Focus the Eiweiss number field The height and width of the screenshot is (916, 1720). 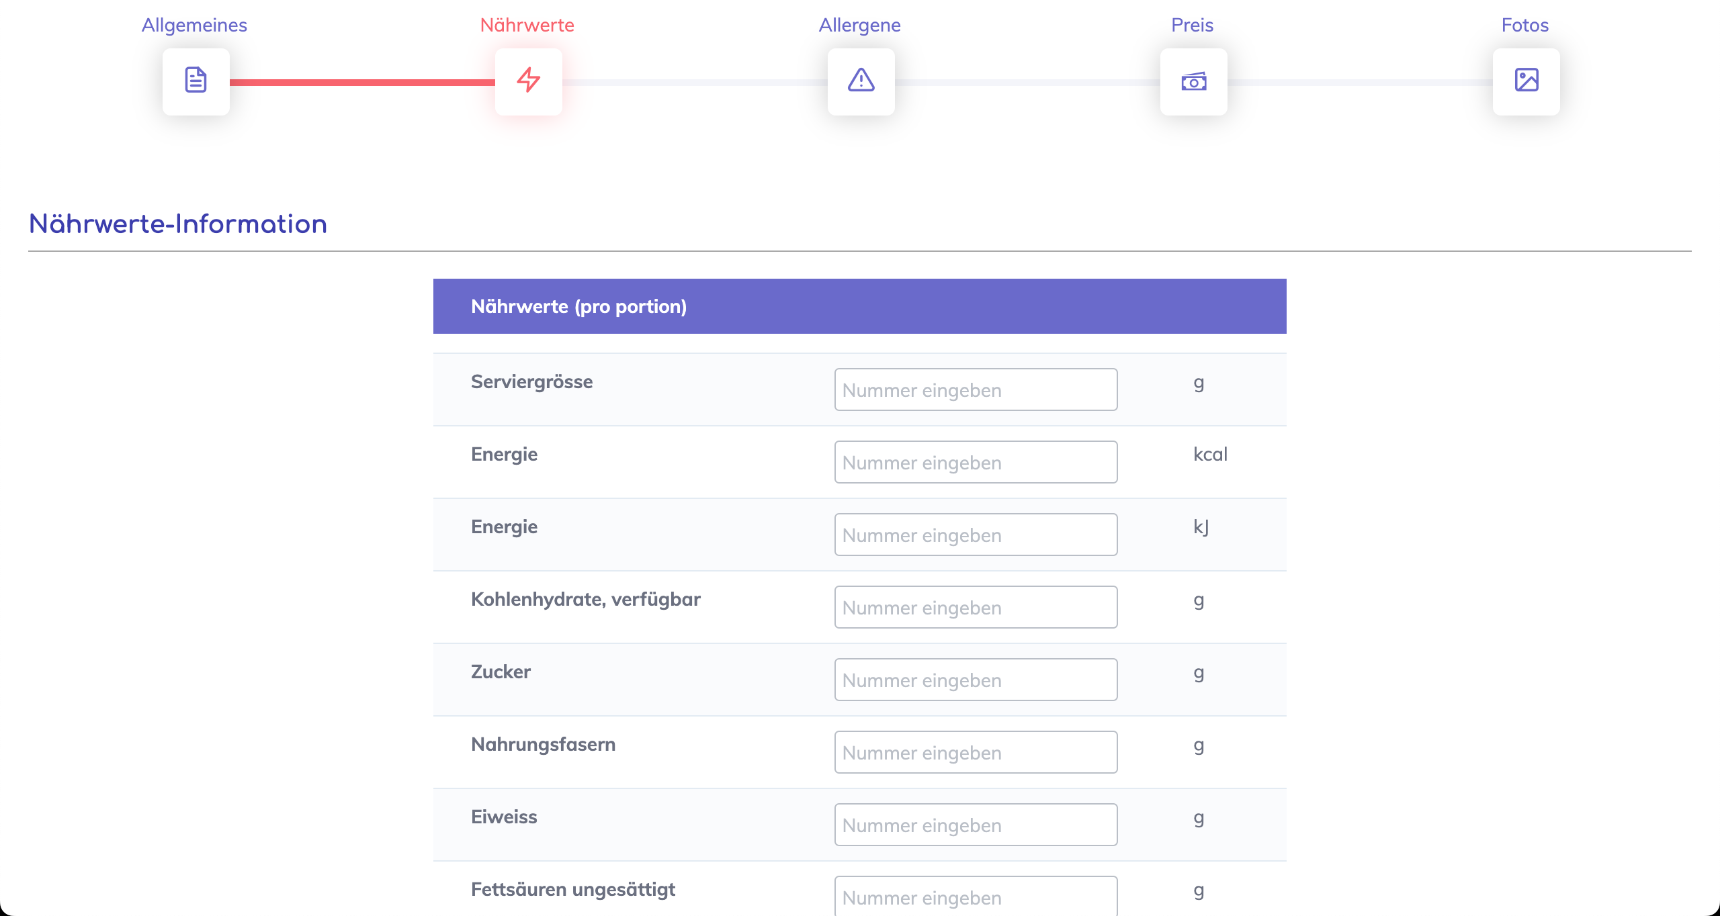pyautogui.click(x=976, y=825)
